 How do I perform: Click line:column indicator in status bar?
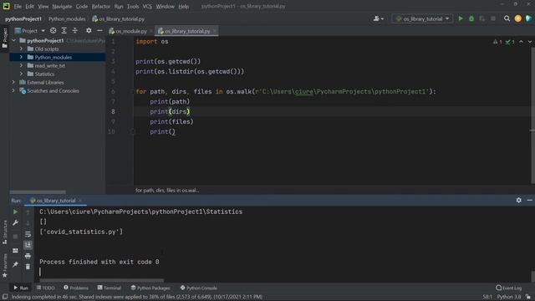[487, 297]
